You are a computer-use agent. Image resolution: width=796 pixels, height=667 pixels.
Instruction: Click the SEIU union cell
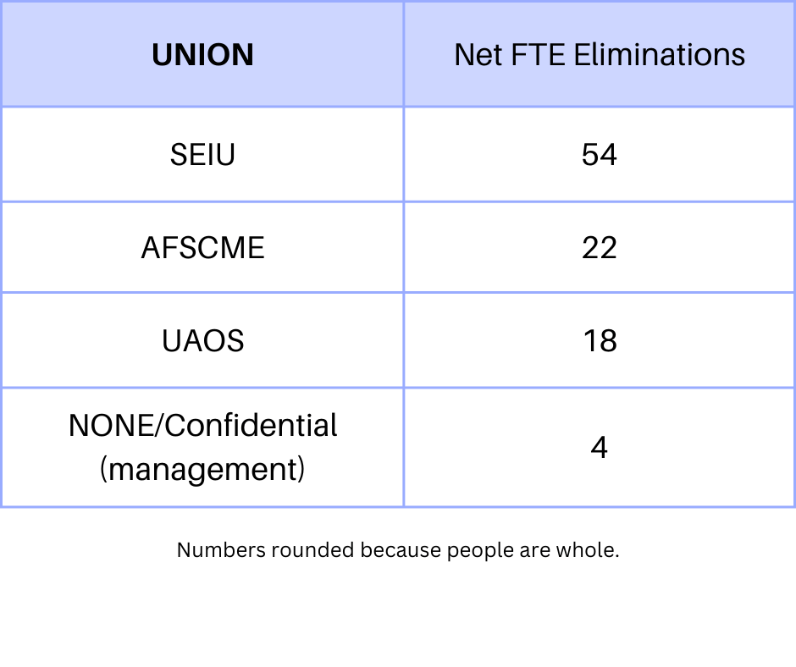[x=202, y=155]
